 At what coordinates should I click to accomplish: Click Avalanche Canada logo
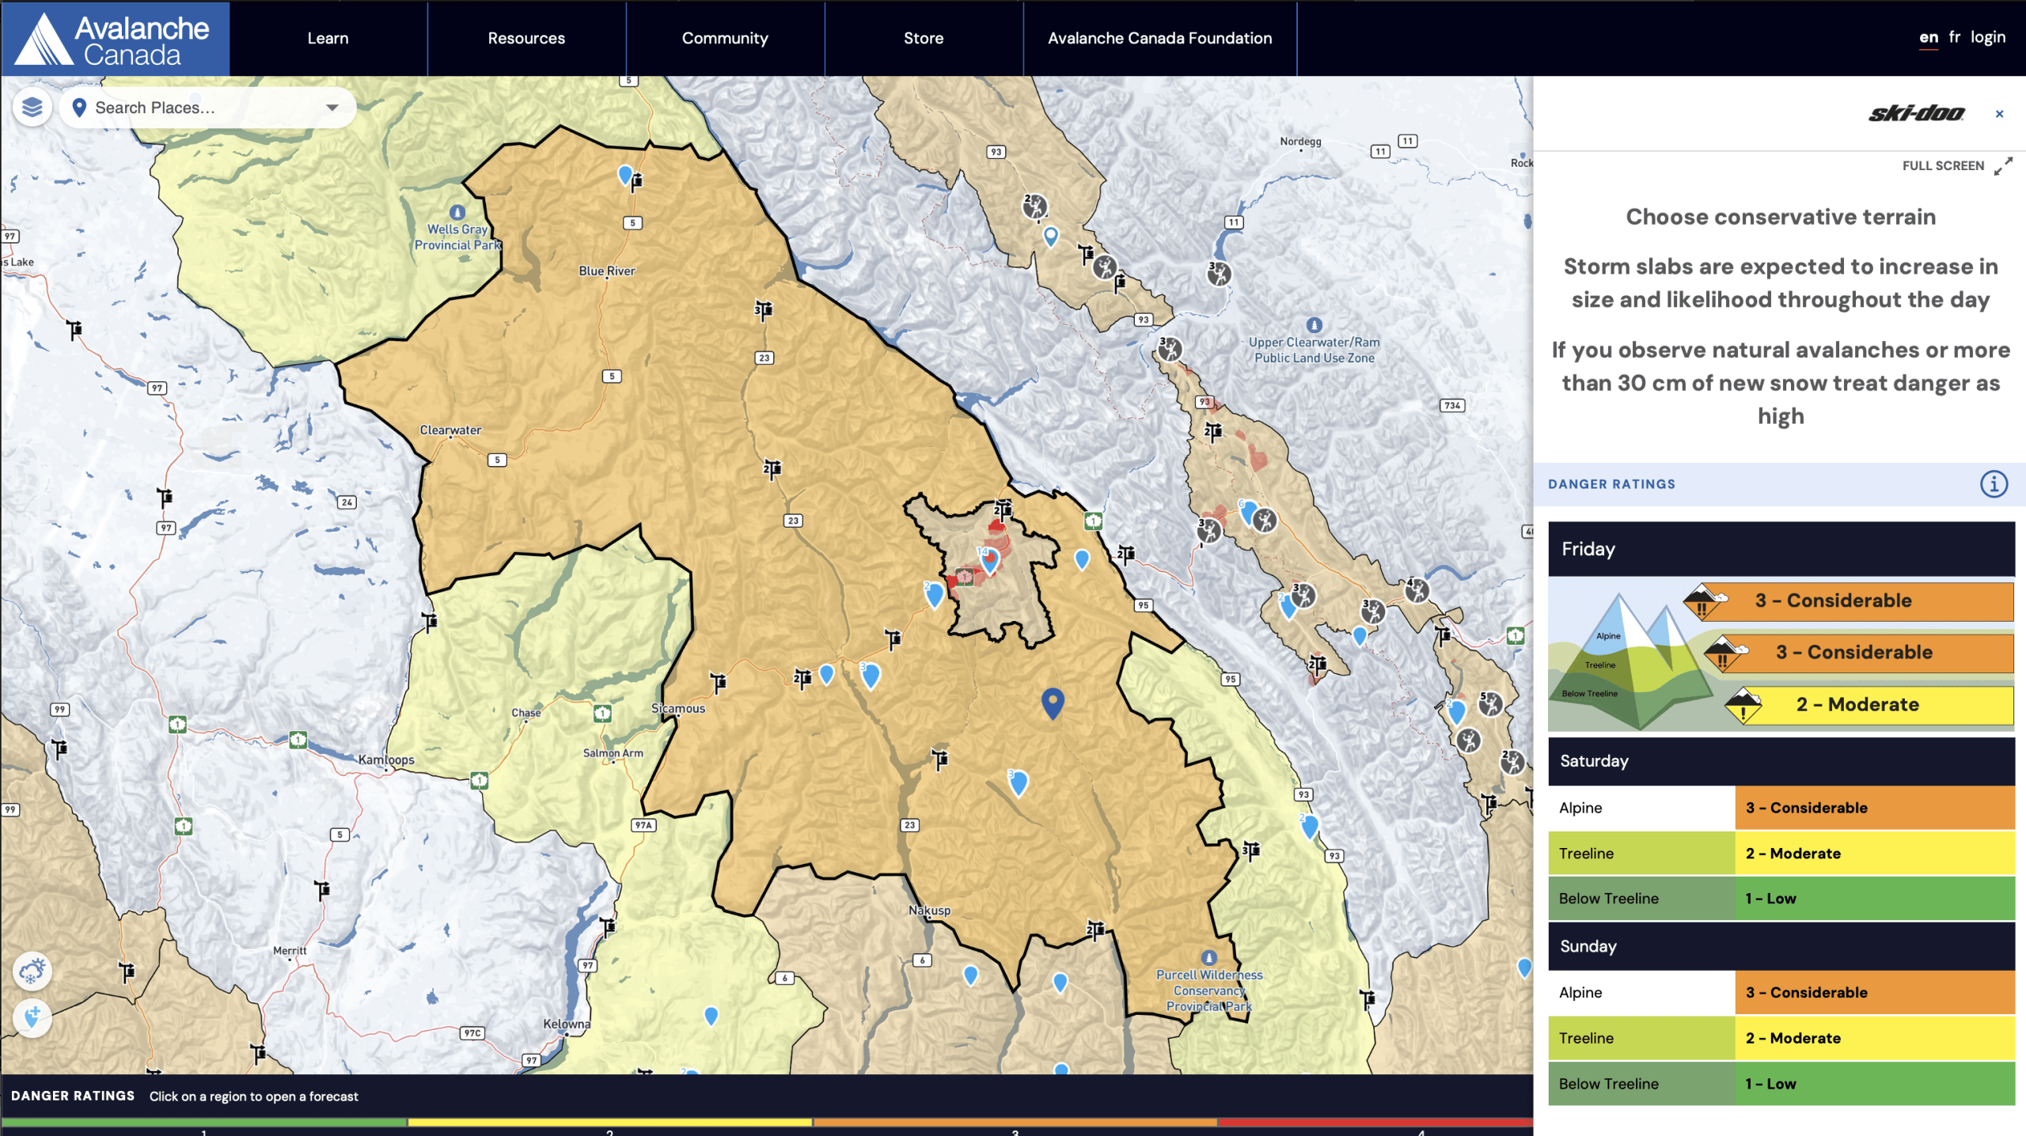click(x=116, y=39)
